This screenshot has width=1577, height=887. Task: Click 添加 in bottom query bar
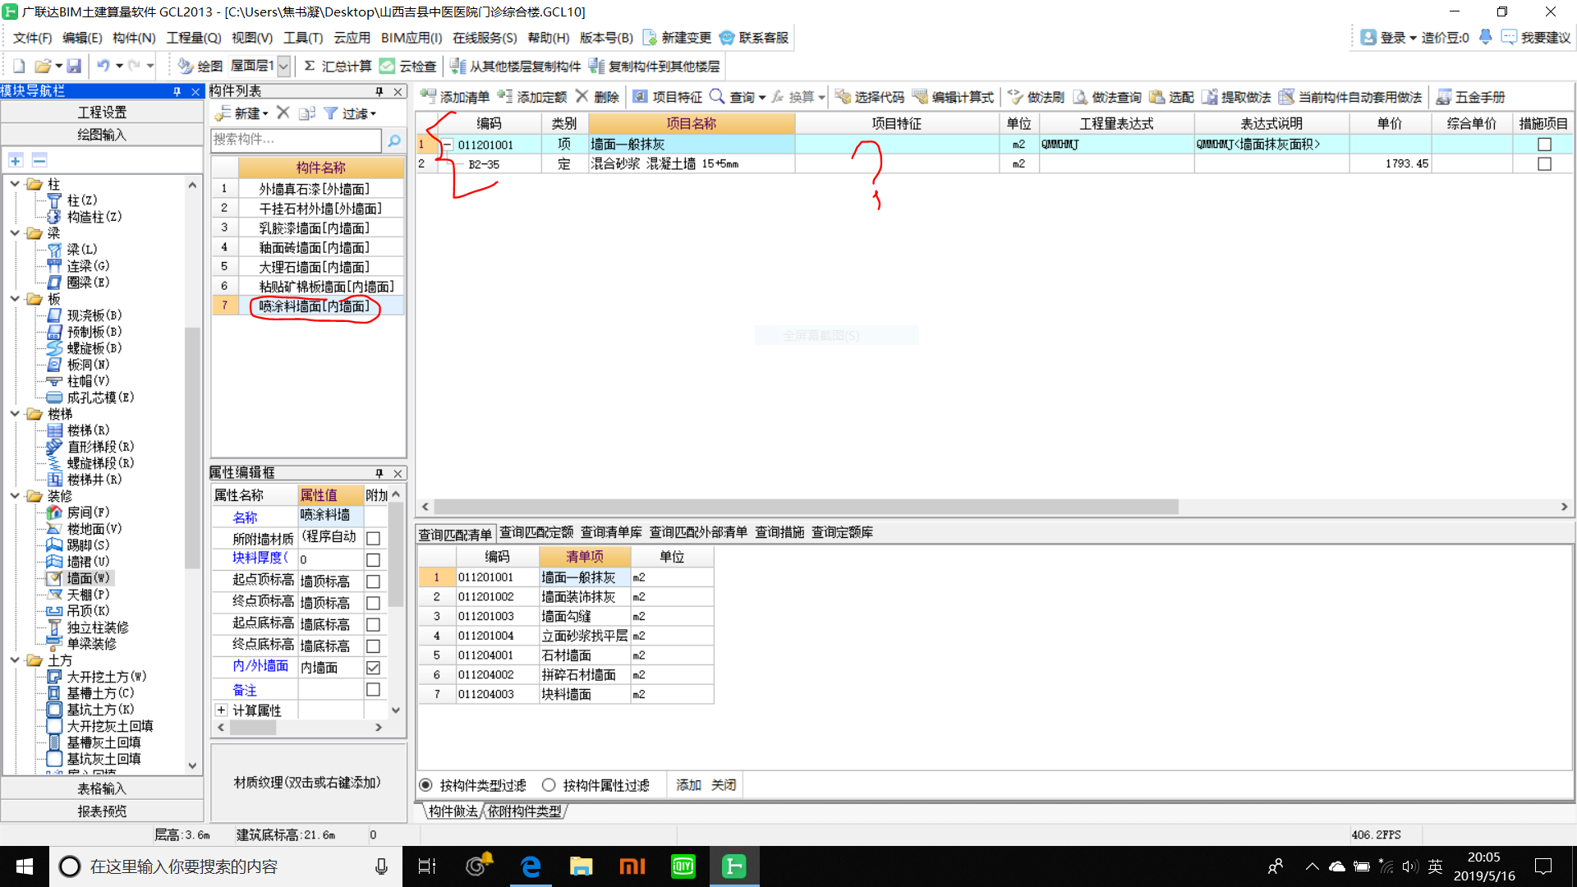tap(688, 785)
